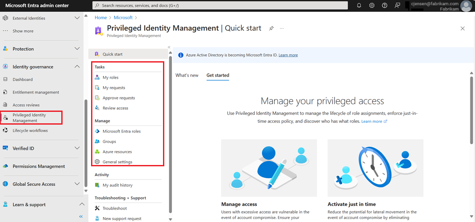Expand the External Identities section
Screen dimensions: 475x222
(x=77, y=18)
